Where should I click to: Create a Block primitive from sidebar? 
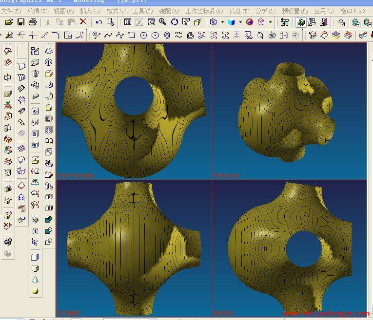pos(35,257)
